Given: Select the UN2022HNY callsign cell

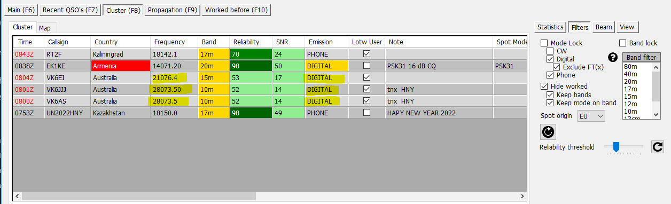Looking at the screenshot, I should point(67,113).
